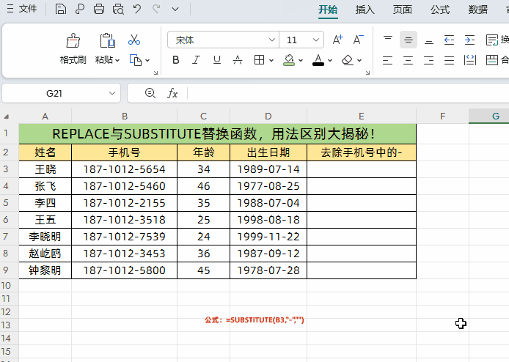
Task: Align text to bottom
Action: 429,40
